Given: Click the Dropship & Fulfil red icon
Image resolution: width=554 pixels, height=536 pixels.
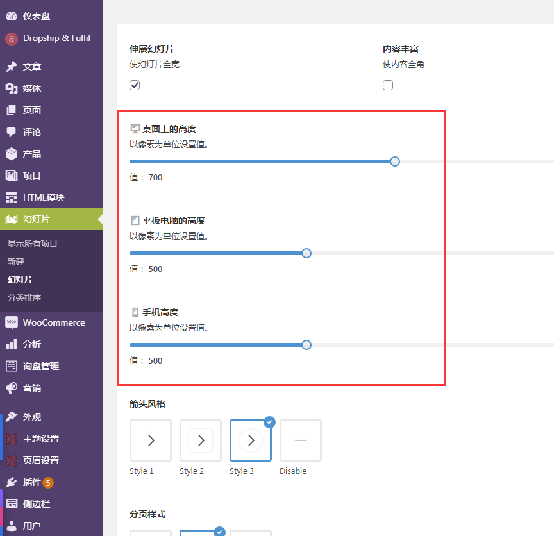Looking at the screenshot, I should click(12, 38).
